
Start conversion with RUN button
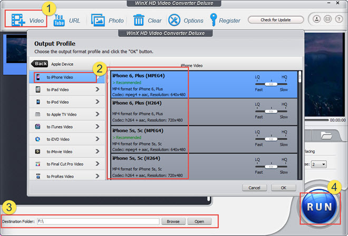pyautogui.click(x=320, y=207)
